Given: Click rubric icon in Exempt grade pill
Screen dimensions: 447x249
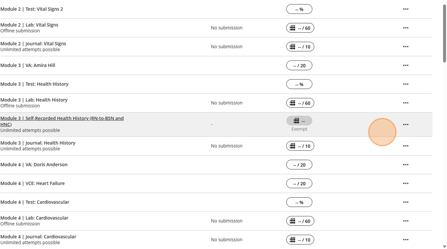Looking at the screenshot, I should pyautogui.click(x=296, y=121).
